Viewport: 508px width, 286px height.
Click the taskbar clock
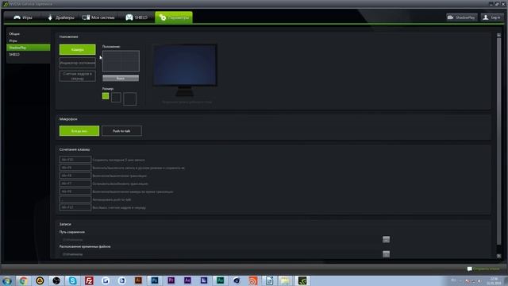point(494,280)
